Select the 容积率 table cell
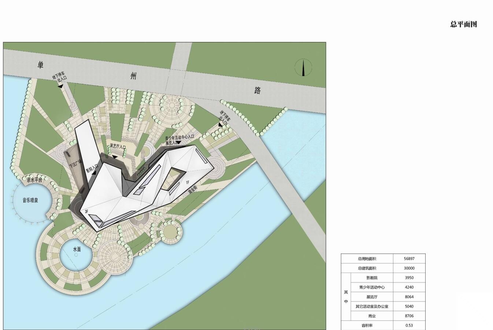Screen dimensions: 493x330 (x=367, y=325)
